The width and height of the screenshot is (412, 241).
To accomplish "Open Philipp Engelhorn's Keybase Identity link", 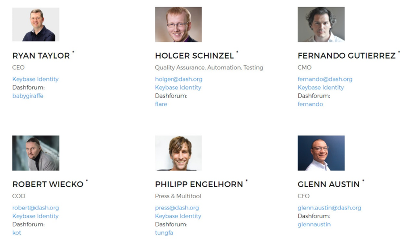I will pyautogui.click(x=178, y=216).
